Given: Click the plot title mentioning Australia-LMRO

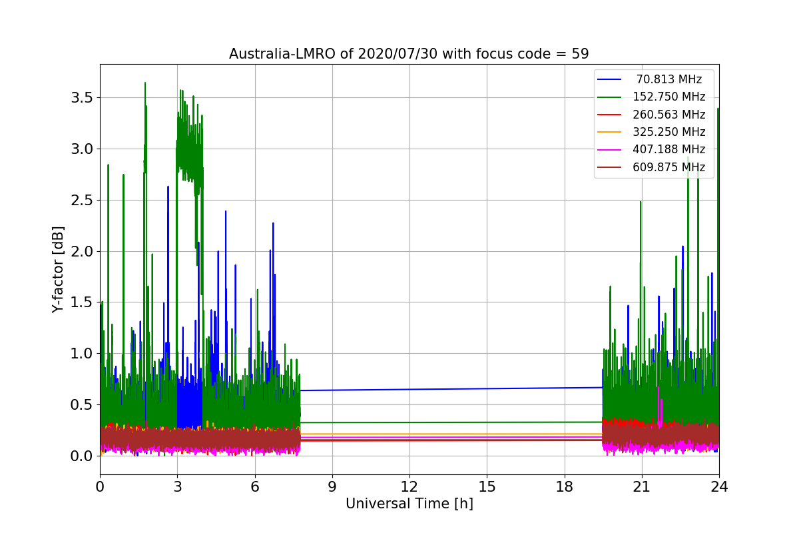Looking at the screenshot, I should coord(409,54).
